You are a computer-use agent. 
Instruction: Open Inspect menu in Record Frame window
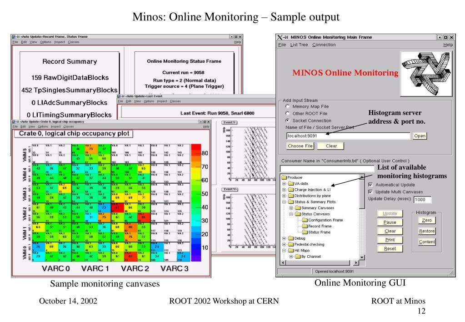pos(60,42)
